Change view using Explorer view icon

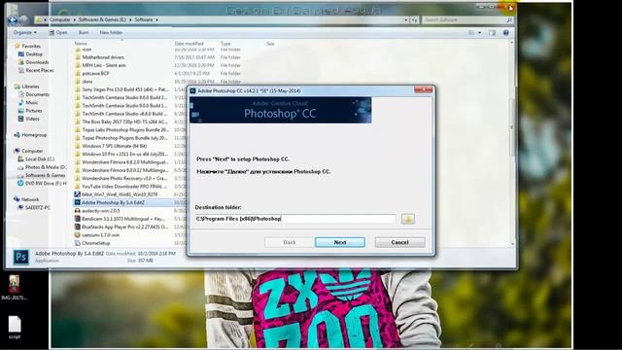point(471,32)
